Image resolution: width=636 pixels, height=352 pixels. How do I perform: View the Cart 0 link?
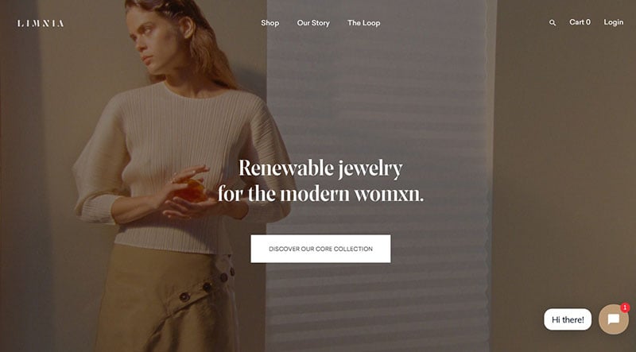[x=580, y=22]
